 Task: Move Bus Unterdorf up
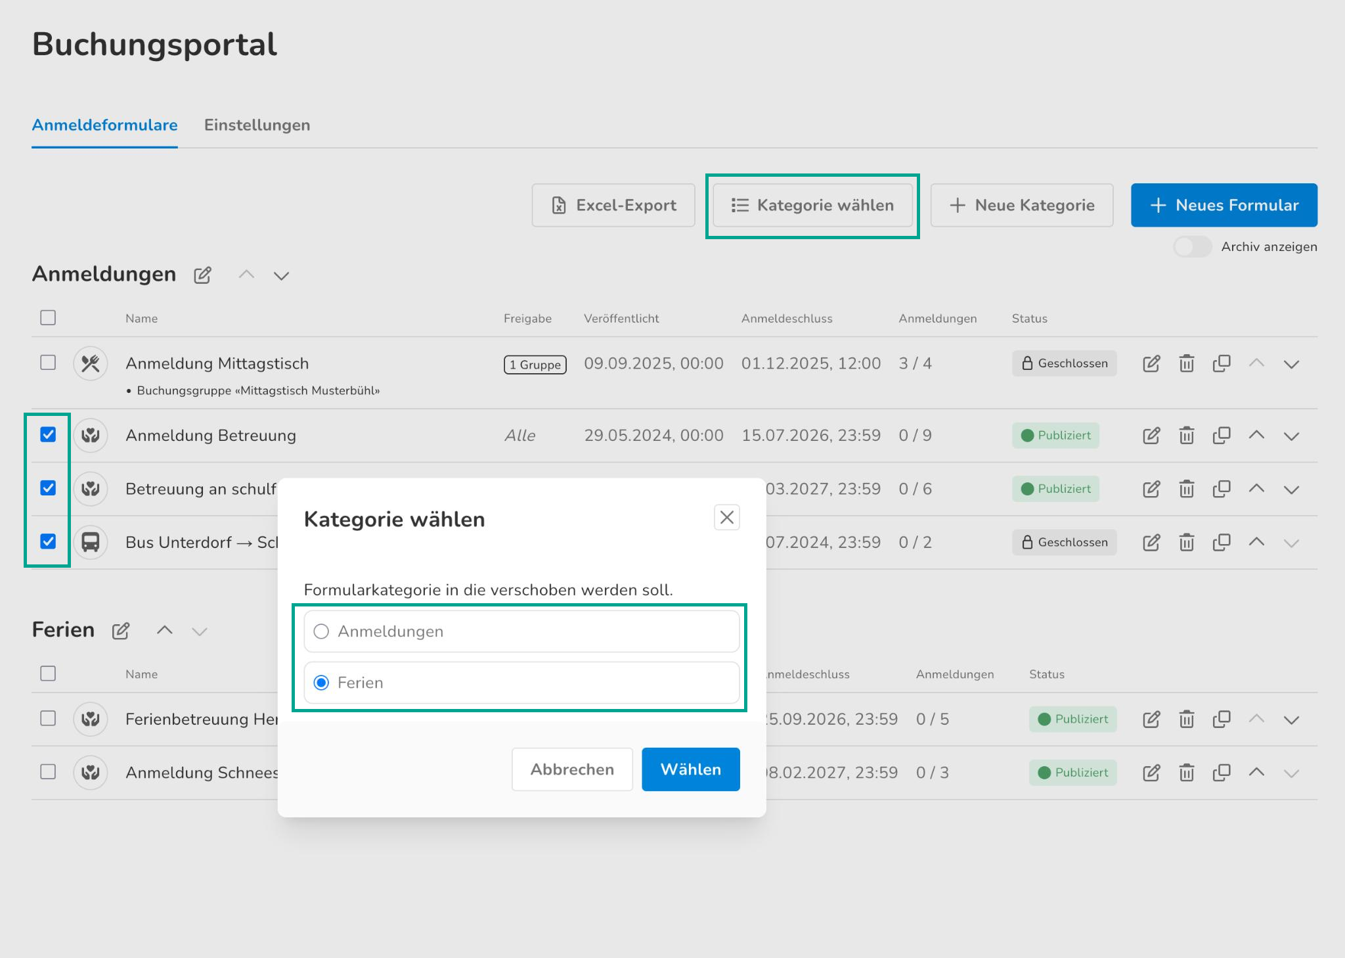(1256, 542)
